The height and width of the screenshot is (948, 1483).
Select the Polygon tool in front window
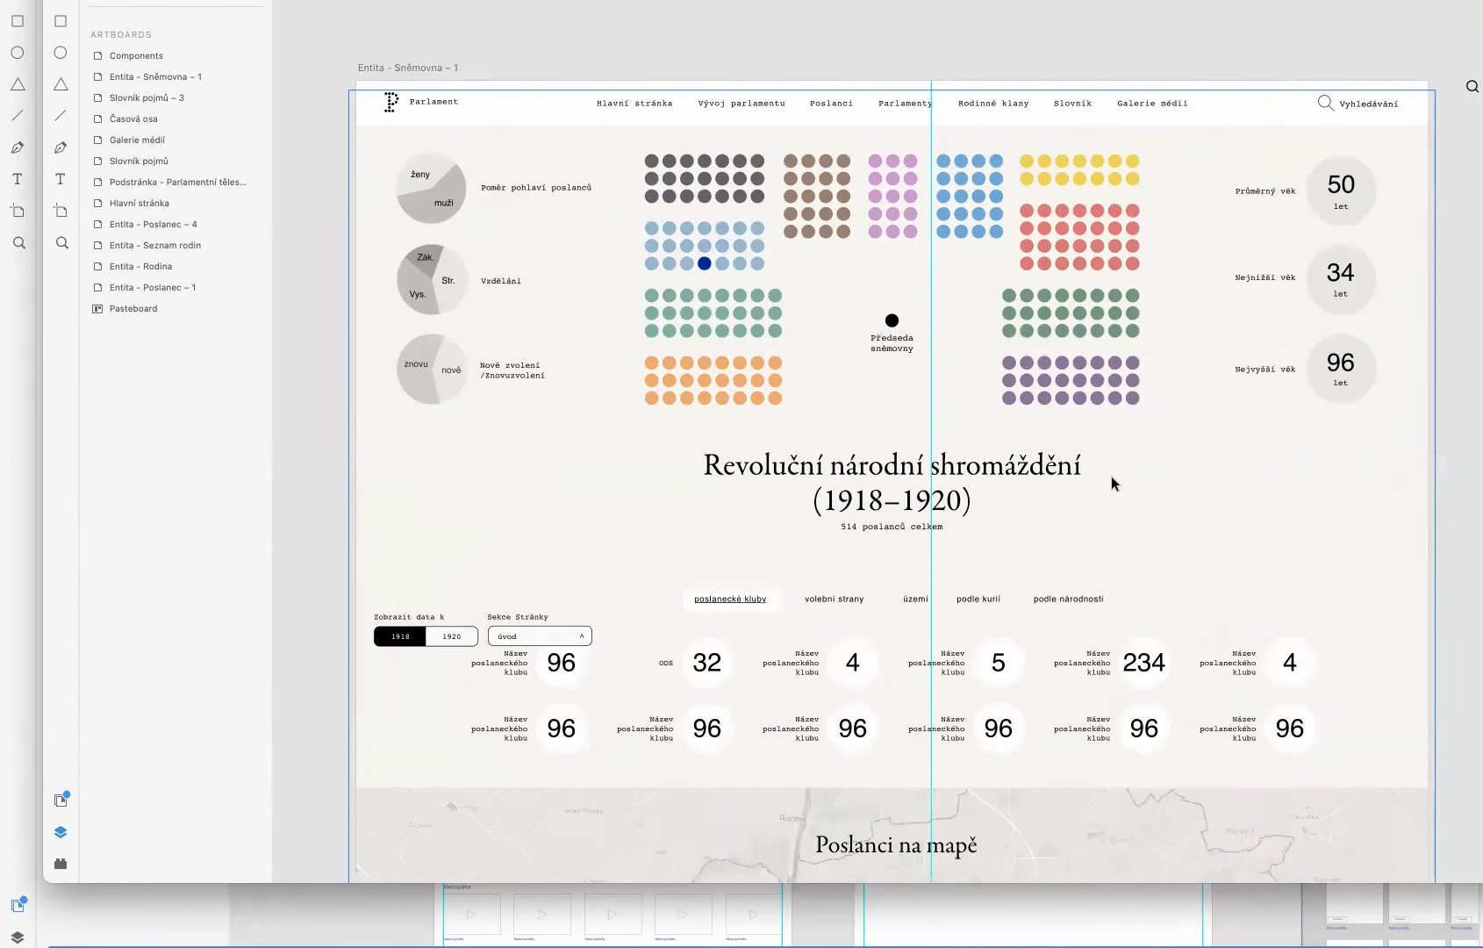point(61,84)
